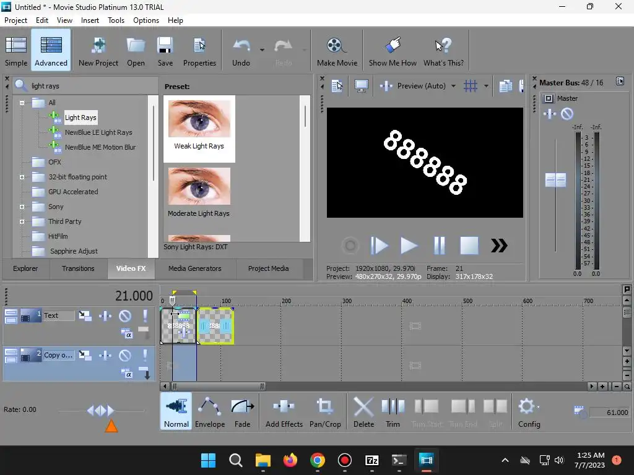Screen dimensions: 634x475
Task: Choose the Weak Light Rays preset
Action: tap(199, 129)
